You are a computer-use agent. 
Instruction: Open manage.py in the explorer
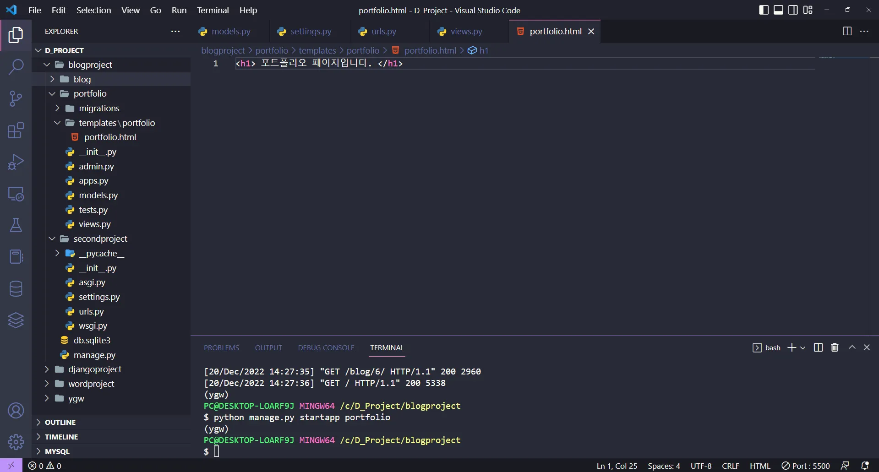(94, 355)
